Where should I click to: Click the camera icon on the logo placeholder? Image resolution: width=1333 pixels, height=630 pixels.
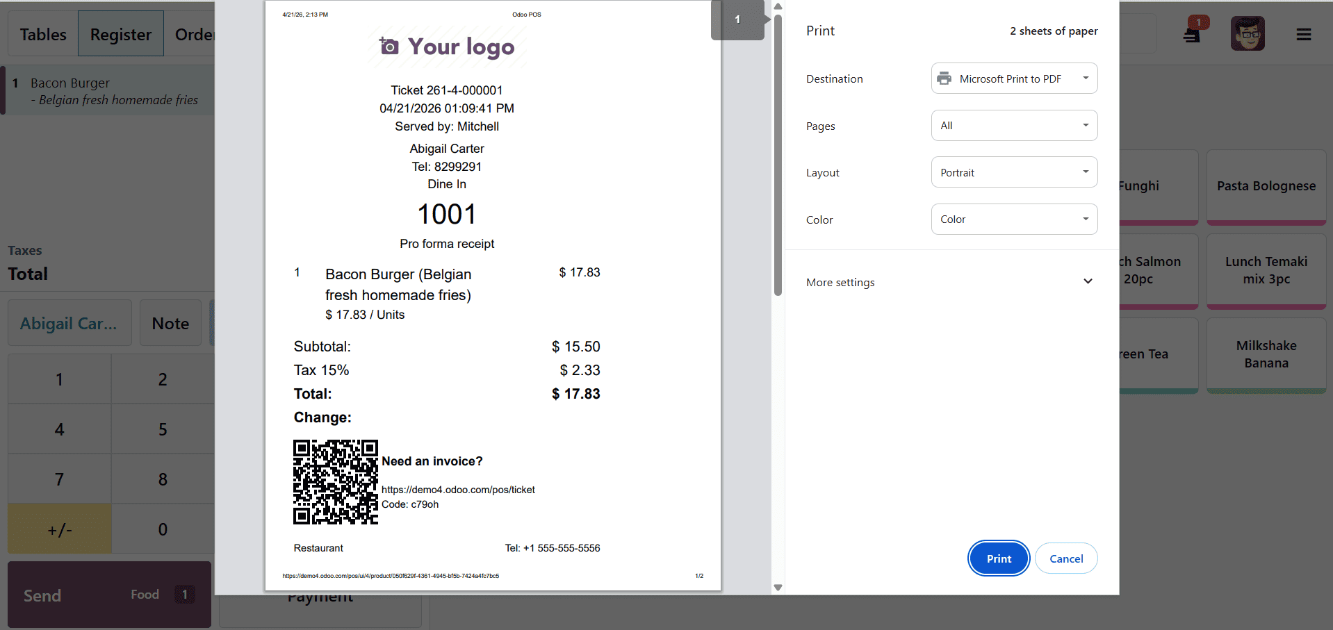pyautogui.click(x=388, y=46)
